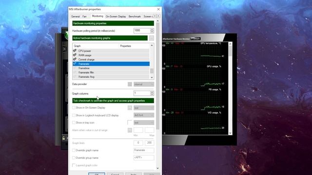This screenshot has height=175, width=312.
Task: Click the GPU temperature graph in monitor
Action: 193,53
